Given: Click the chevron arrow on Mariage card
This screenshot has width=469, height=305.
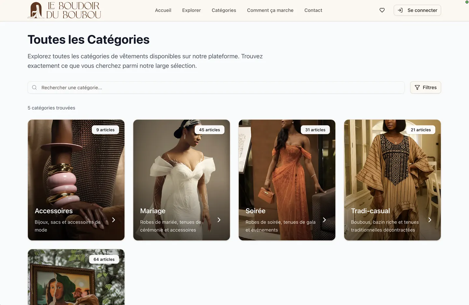Looking at the screenshot, I should 219,220.
